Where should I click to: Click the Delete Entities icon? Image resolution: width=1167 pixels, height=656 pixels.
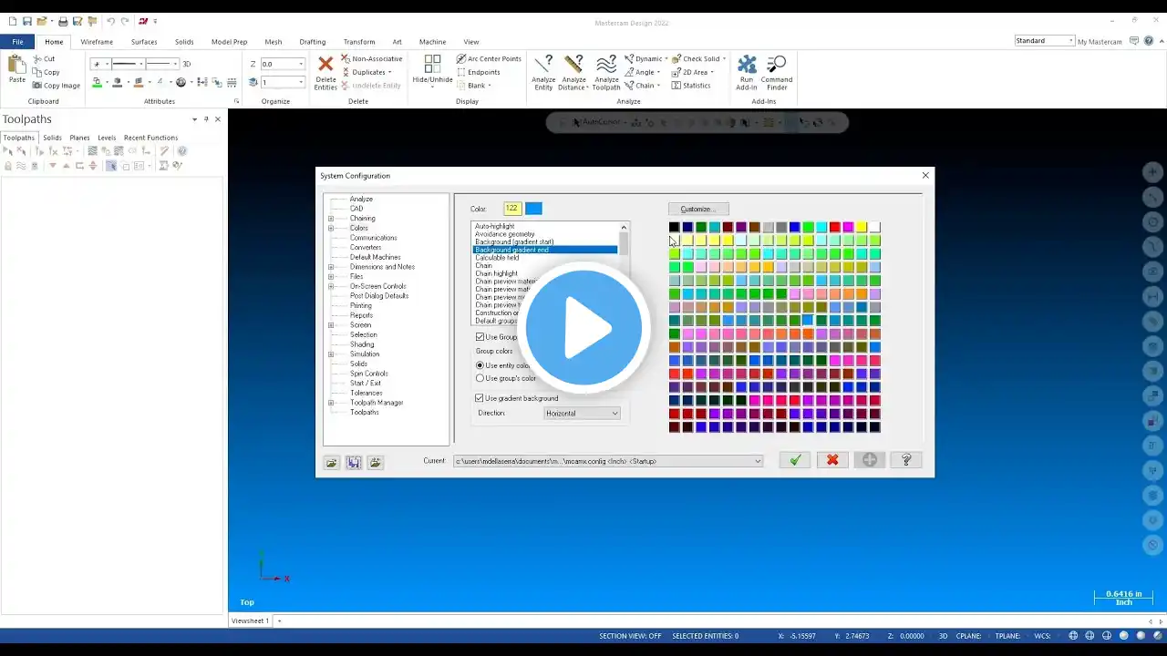point(325,65)
